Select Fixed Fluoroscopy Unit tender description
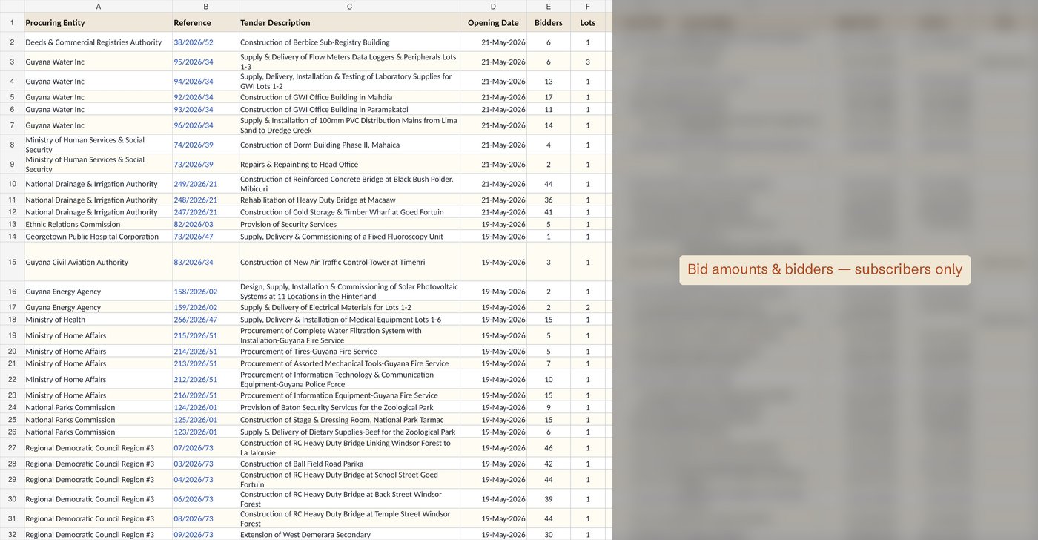The width and height of the screenshot is (1038, 540). tap(350, 237)
